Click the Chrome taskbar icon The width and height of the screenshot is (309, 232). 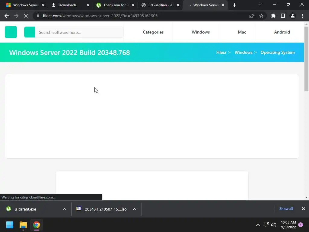click(x=36, y=225)
